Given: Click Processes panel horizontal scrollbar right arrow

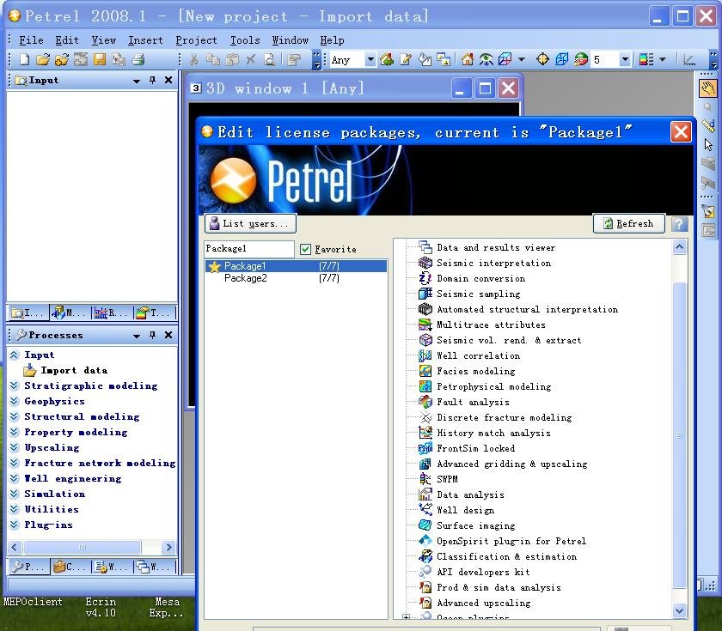Looking at the screenshot, I should tap(168, 548).
